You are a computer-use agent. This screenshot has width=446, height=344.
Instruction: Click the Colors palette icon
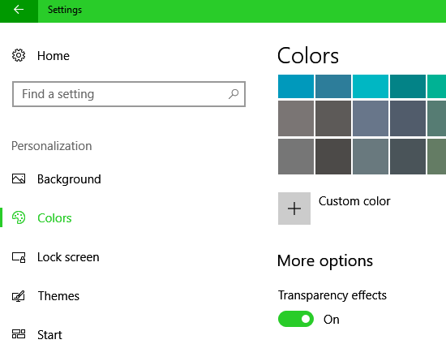19,218
